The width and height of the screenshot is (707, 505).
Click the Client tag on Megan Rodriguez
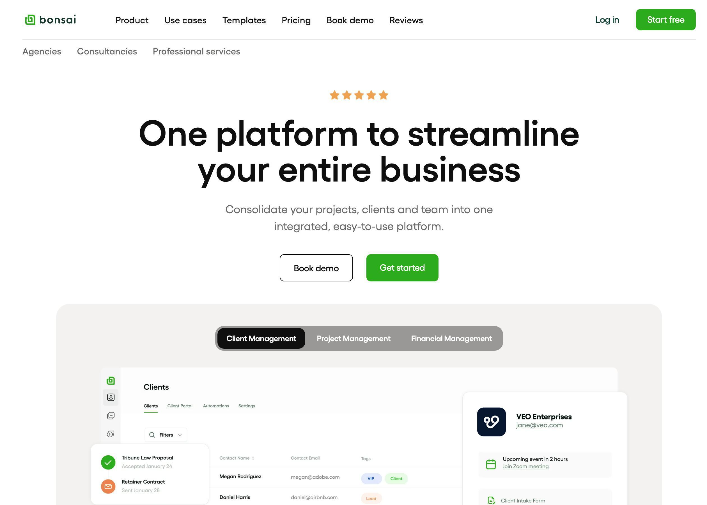(396, 479)
